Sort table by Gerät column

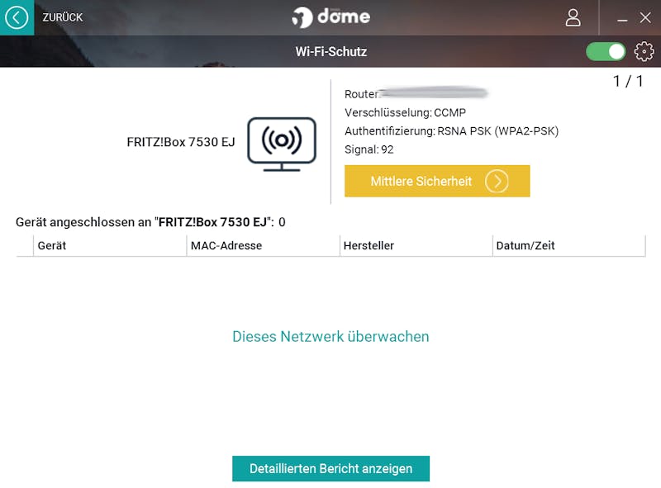coord(110,246)
